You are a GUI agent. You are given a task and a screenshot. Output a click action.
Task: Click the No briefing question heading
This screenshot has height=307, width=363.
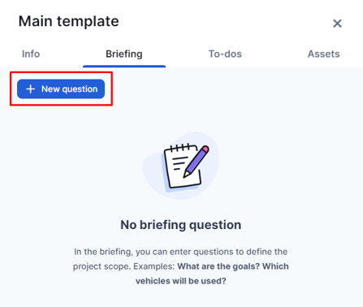(181, 225)
